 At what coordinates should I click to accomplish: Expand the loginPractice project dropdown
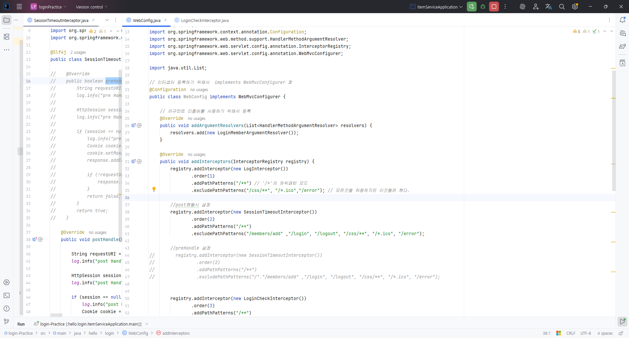pyautogui.click(x=48, y=7)
